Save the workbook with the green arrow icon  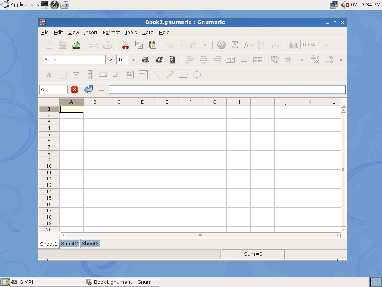(x=76, y=45)
